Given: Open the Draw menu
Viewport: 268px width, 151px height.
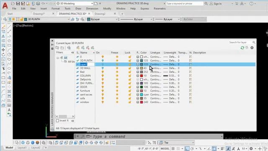Looking at the screenshot, I should click(78, 8).
